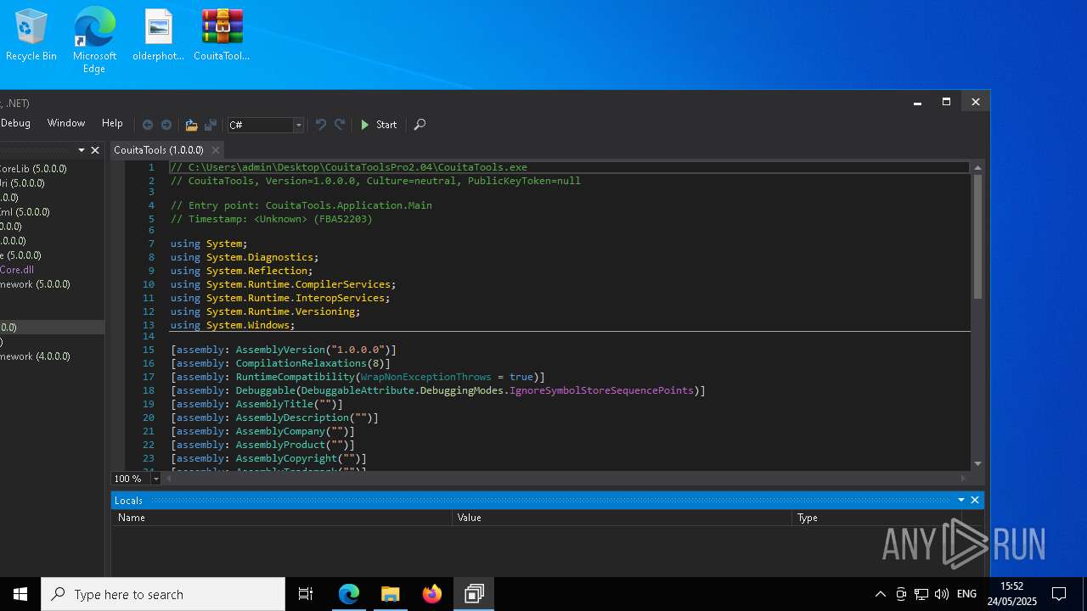Viewport: 1087px width, 611px height.
Task: Click AssemblyCopyright on line 23
Action: (x=286, y=458)
